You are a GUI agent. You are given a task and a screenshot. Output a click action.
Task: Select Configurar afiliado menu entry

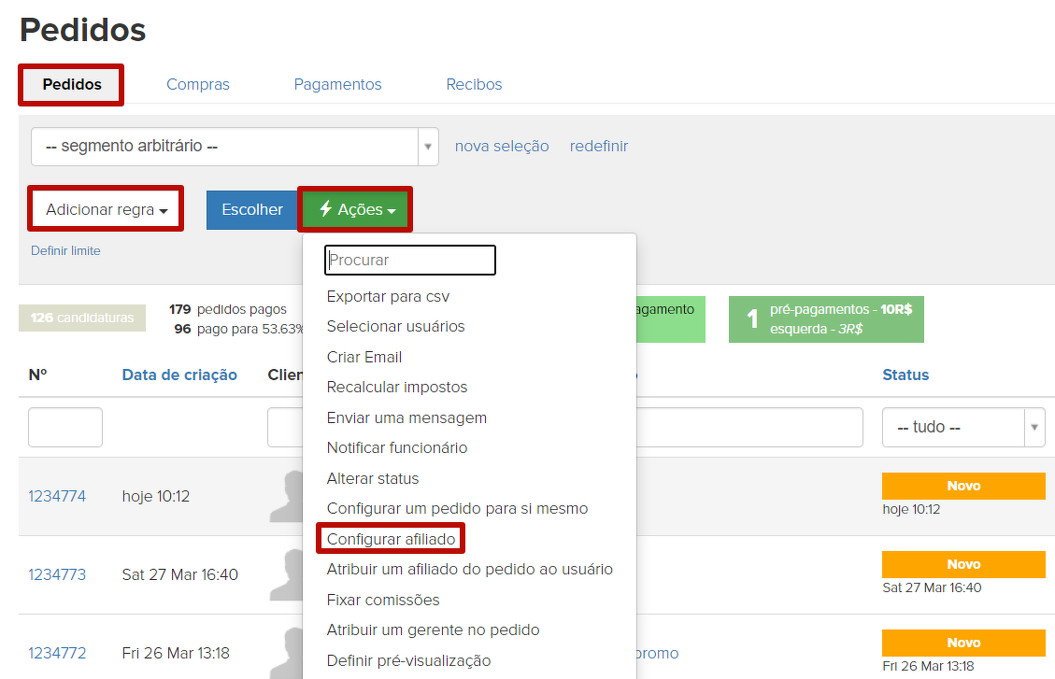coord(391,539)
